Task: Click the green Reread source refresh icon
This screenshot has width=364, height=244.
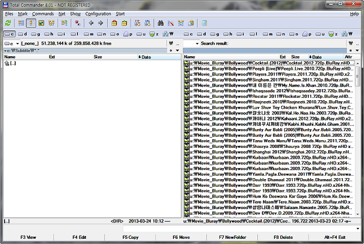Action: (8, 23)
